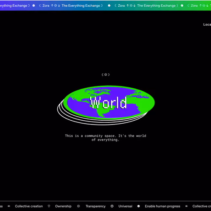Select the 'Ownership' ticker label
Screen dimensions: 211x211
[63, 206]
